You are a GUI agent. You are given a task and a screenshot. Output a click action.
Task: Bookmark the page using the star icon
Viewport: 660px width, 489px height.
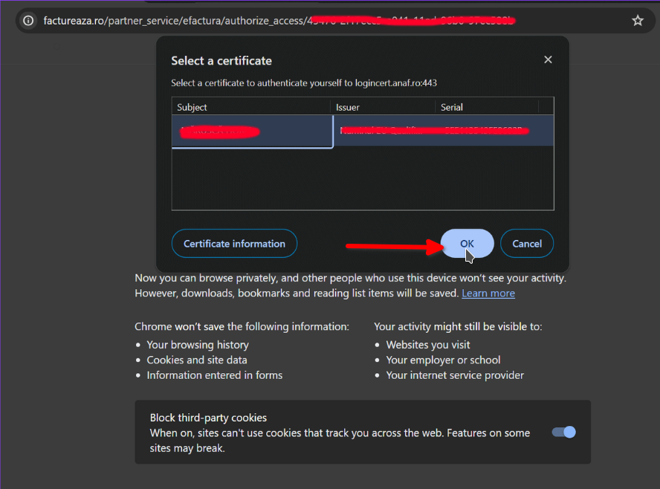[x=638, y=20]
